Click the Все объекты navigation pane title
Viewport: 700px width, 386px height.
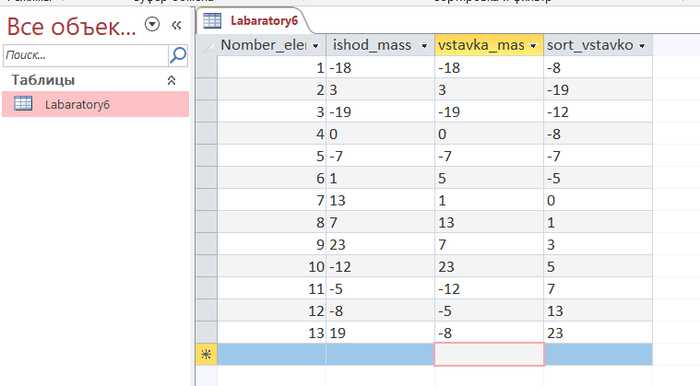71,26
